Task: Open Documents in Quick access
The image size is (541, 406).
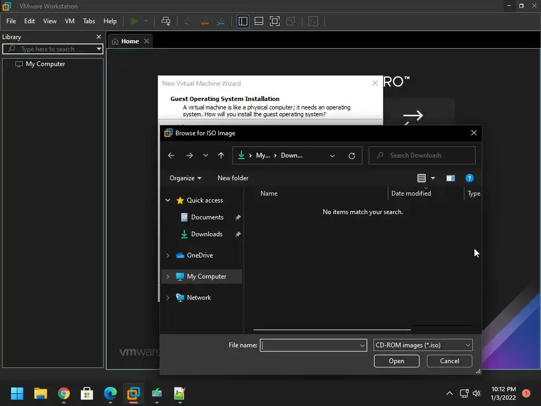Action: click(x=207, y=217)
